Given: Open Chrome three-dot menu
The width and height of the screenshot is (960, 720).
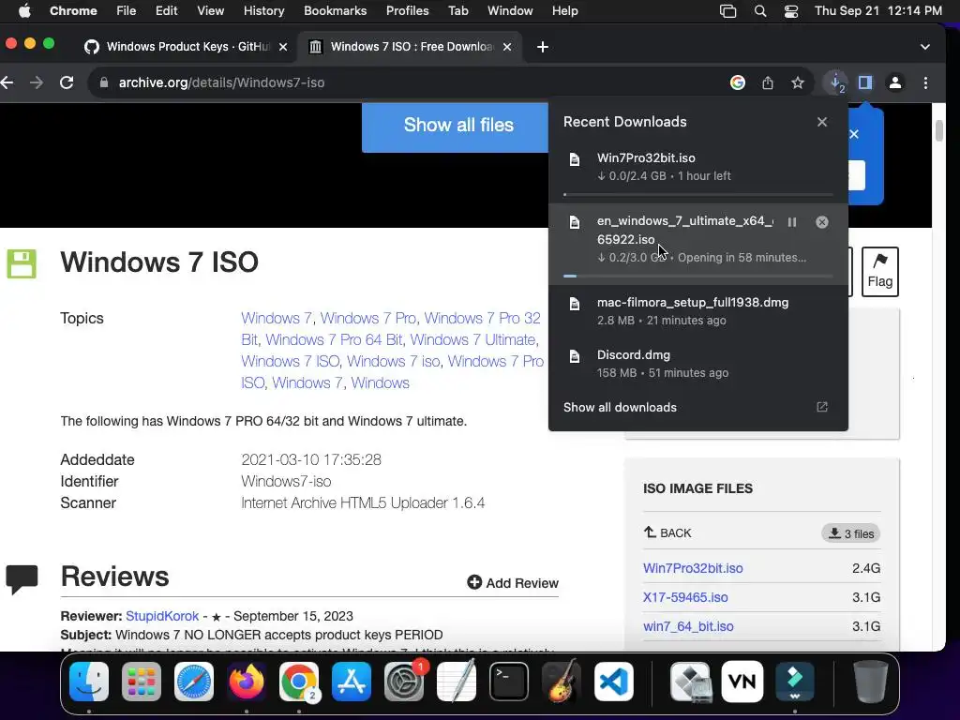Looking at the screenshot, I should (x=925, y=82).
